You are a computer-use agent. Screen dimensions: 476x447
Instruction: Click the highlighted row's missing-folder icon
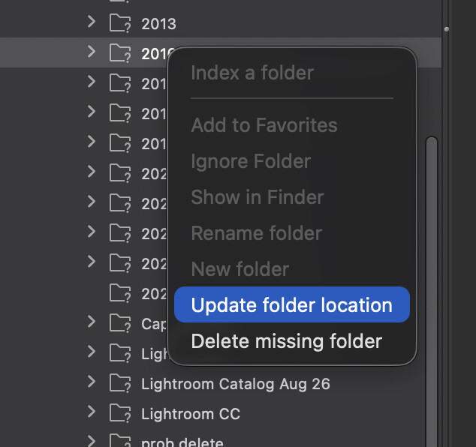click(x=120, y=53)
